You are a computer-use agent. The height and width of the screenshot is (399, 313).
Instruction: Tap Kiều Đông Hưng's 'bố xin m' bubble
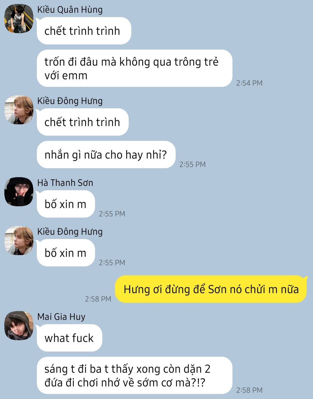[66, 253]
